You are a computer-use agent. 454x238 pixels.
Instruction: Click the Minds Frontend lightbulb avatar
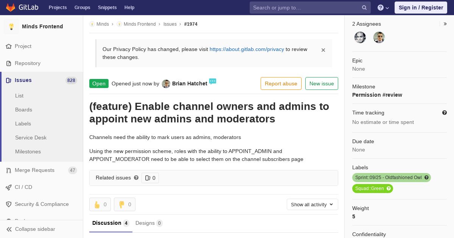pyautogui.click(x=11, y=26)
